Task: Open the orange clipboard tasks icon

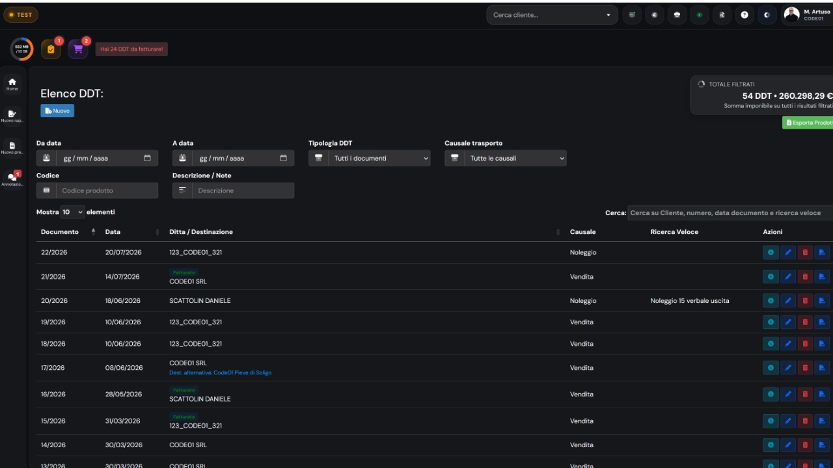Action: pyautogui.click(x=51, y=50)
